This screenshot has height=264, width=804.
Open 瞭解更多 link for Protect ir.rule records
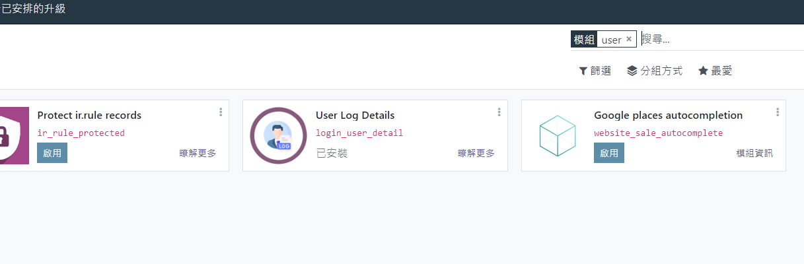click(198, 153)
